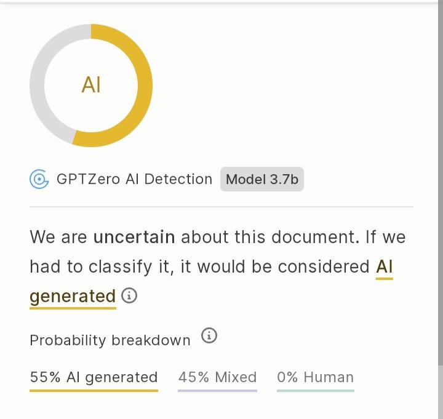This screenshot has height=419, width=443.
Task: Click the purple underline beneath 45% Mixed
Action: 218,391
